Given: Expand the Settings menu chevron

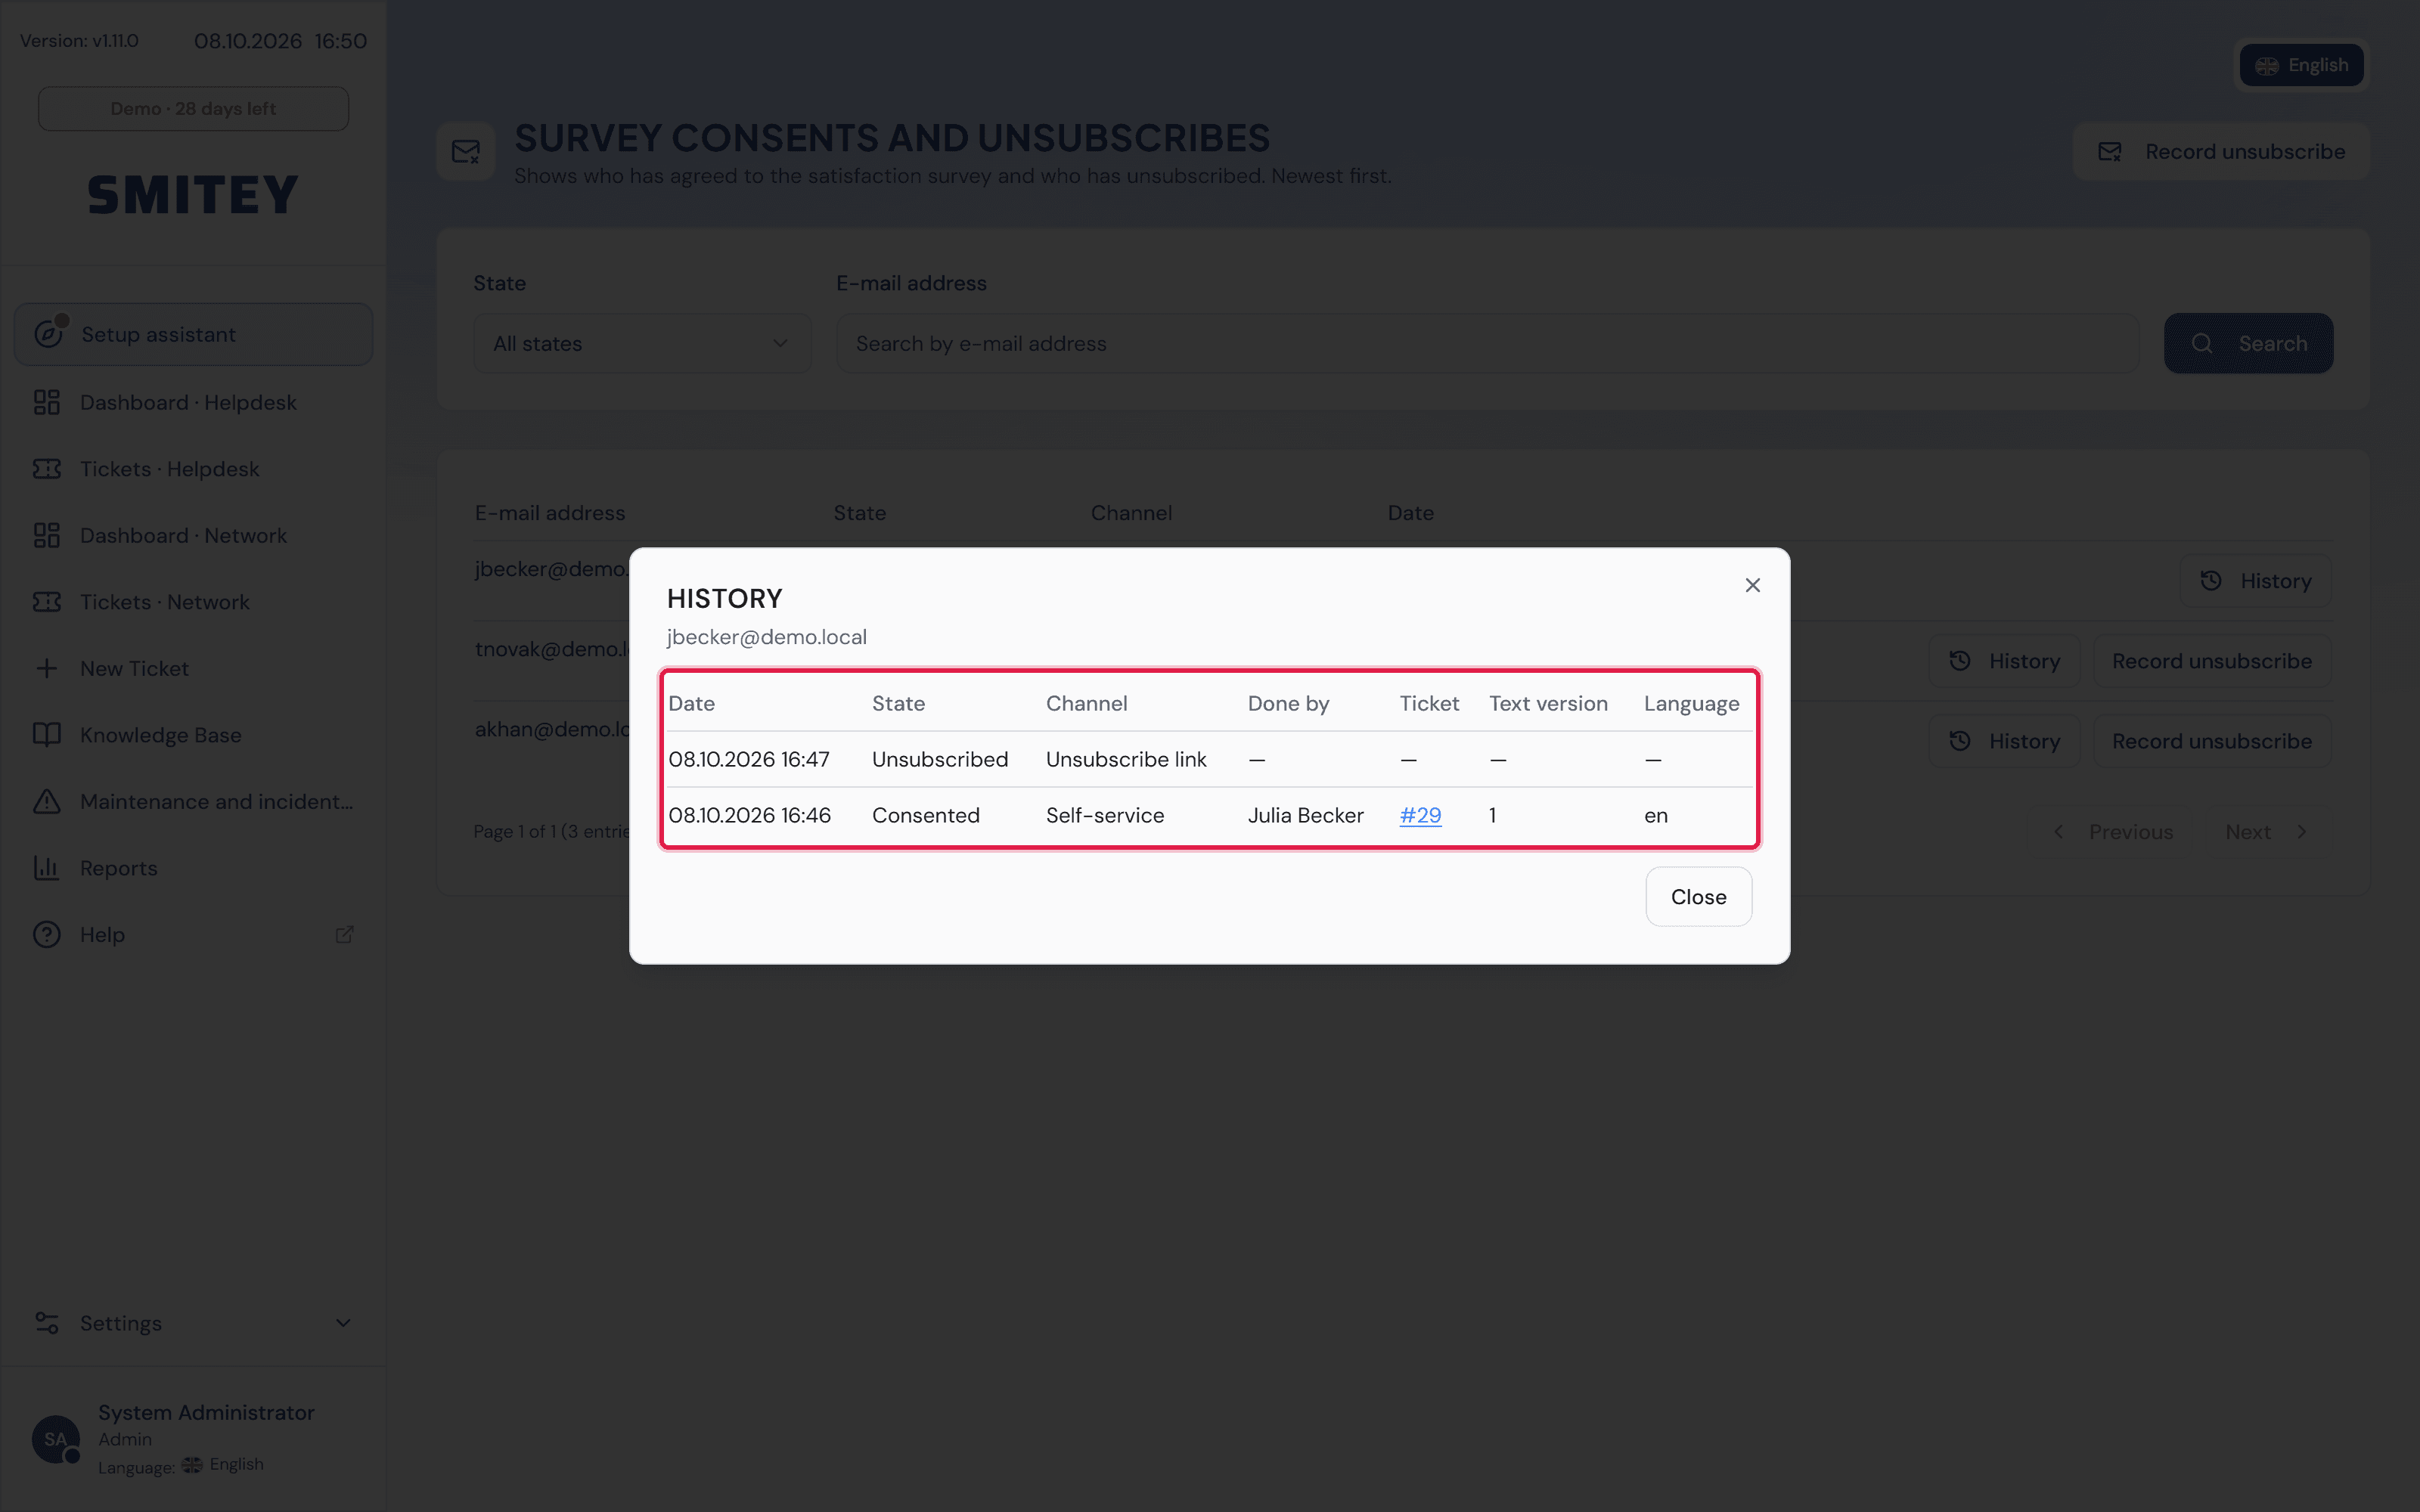Looking at the screenshot, I should click(x=343, y=1323).
